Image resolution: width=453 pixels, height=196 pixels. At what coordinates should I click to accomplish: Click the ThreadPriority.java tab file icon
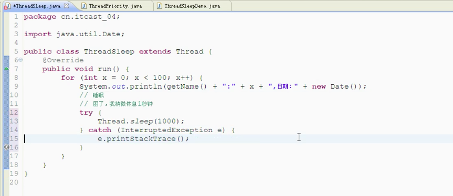pyautogui.click(x=84, y=6)
